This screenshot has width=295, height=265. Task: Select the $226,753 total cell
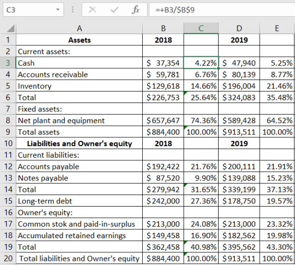(x=163, y=97)
